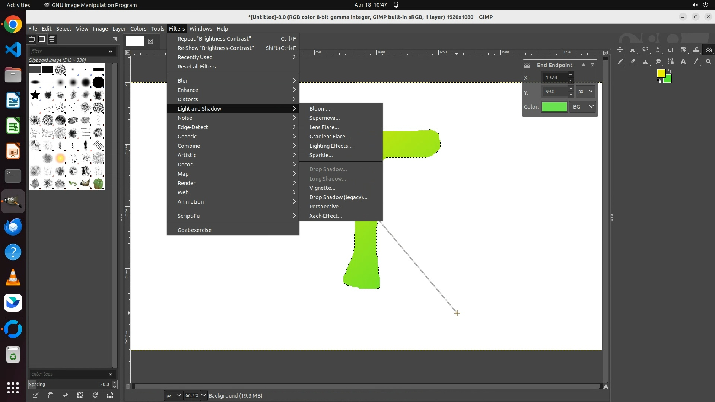This screenshot has width=715, height=402.
Task: Refresh brushes with the reload icon
Action: tap(95, 395)
